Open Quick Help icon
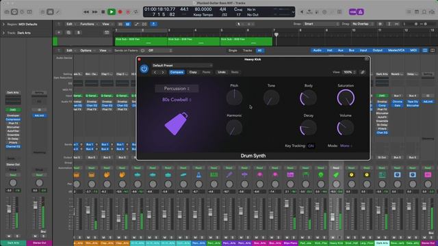This screenshot has height=246, width=438. click(x=22, y=12)
